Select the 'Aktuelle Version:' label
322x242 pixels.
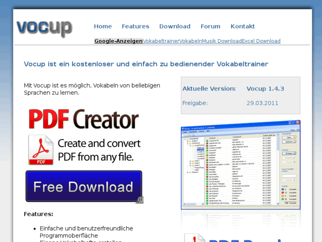coord(209,89)
